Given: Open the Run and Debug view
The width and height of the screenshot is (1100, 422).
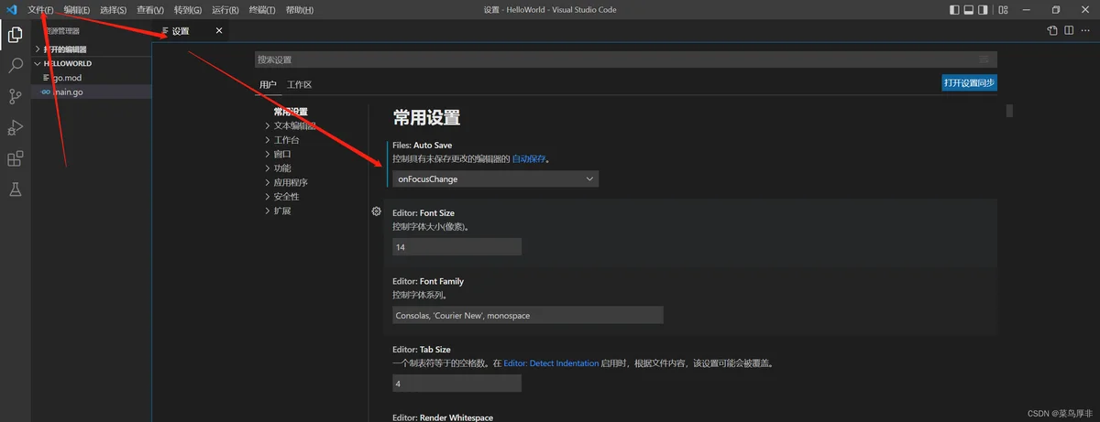Looking at the screenshot, I should [15, 127].
